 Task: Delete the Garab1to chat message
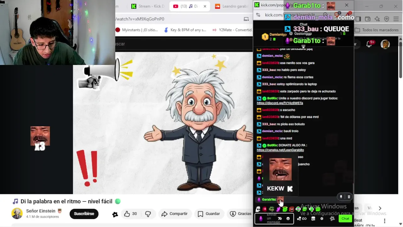[x=349, y=197]
